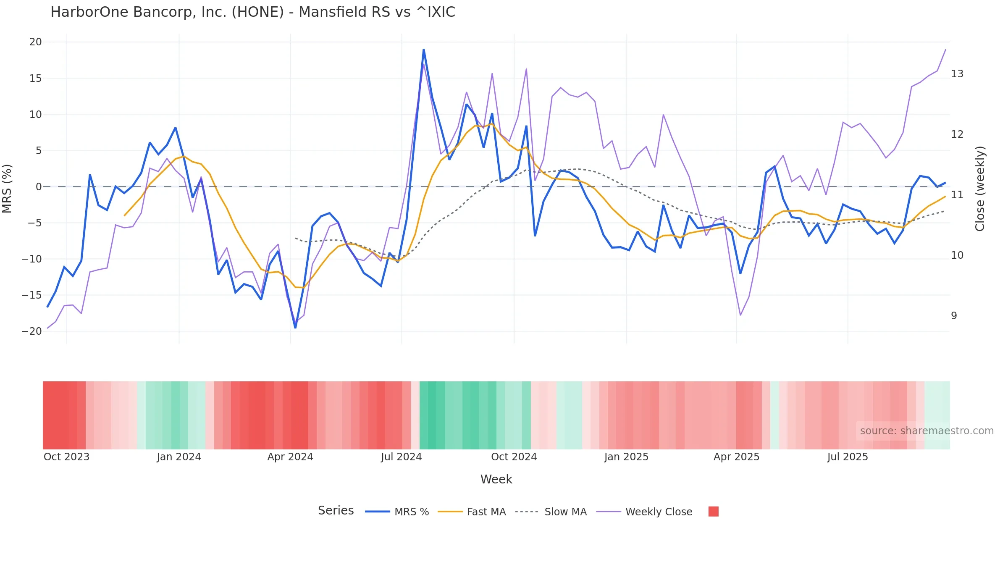Click the 9 tick on Close axis
This screenshot has height=567, width=1008.
pos(954,316)
